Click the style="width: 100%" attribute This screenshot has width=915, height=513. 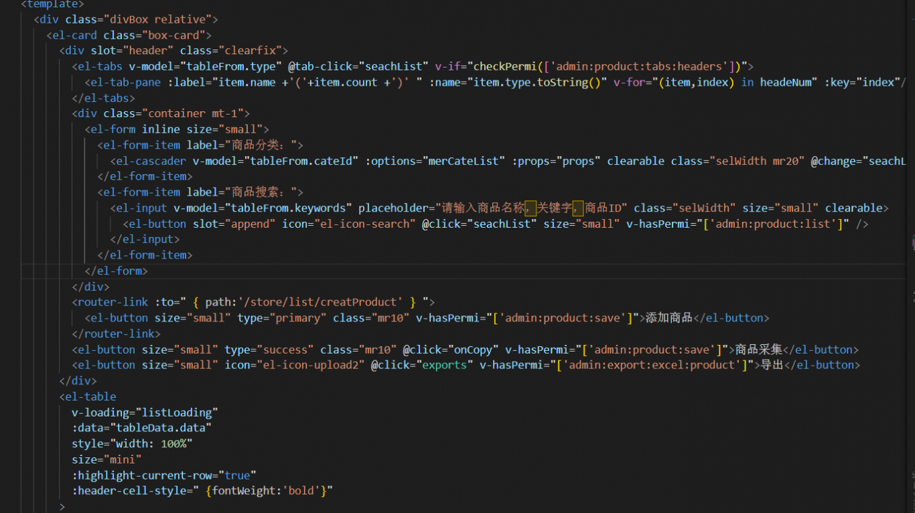pos(132,444)
